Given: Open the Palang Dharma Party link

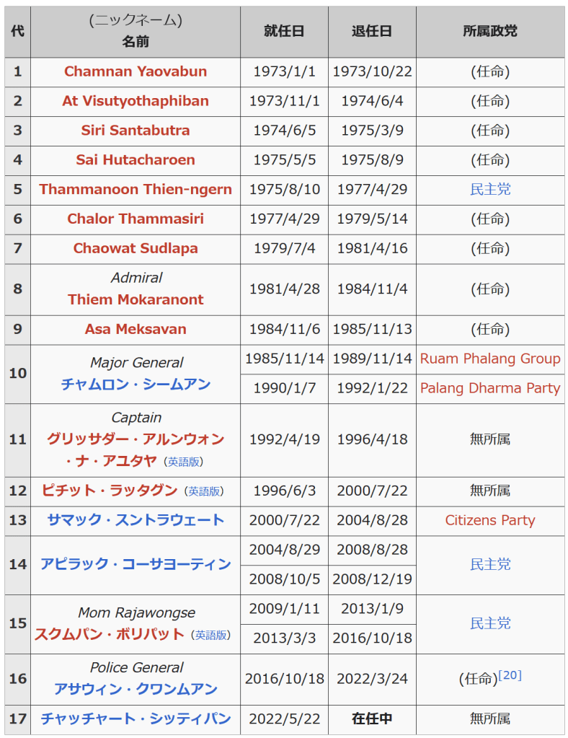Looking at the screenshot, I should coord(490,388).
